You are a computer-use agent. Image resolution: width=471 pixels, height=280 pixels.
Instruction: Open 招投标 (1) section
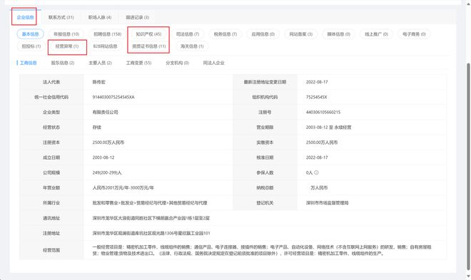(x=31, y=46)
